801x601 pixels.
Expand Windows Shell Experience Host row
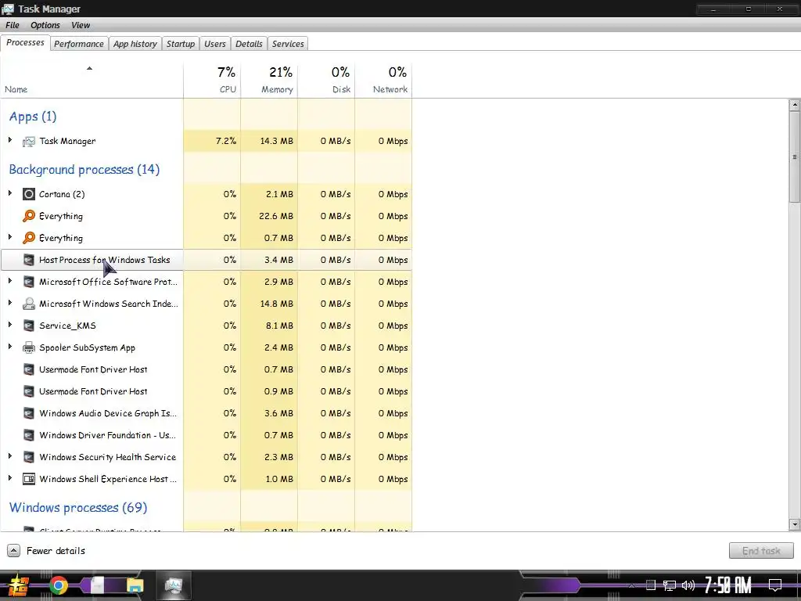(9, 478)
